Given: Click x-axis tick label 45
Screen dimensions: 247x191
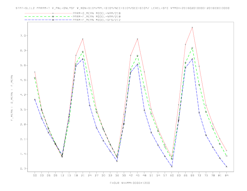Looking at the screenshot, I should [138, 175].
